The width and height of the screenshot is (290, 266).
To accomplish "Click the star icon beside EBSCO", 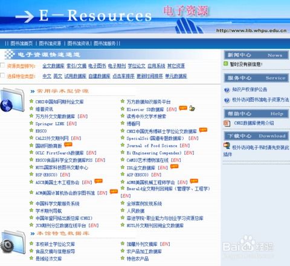I will (31, 130).
